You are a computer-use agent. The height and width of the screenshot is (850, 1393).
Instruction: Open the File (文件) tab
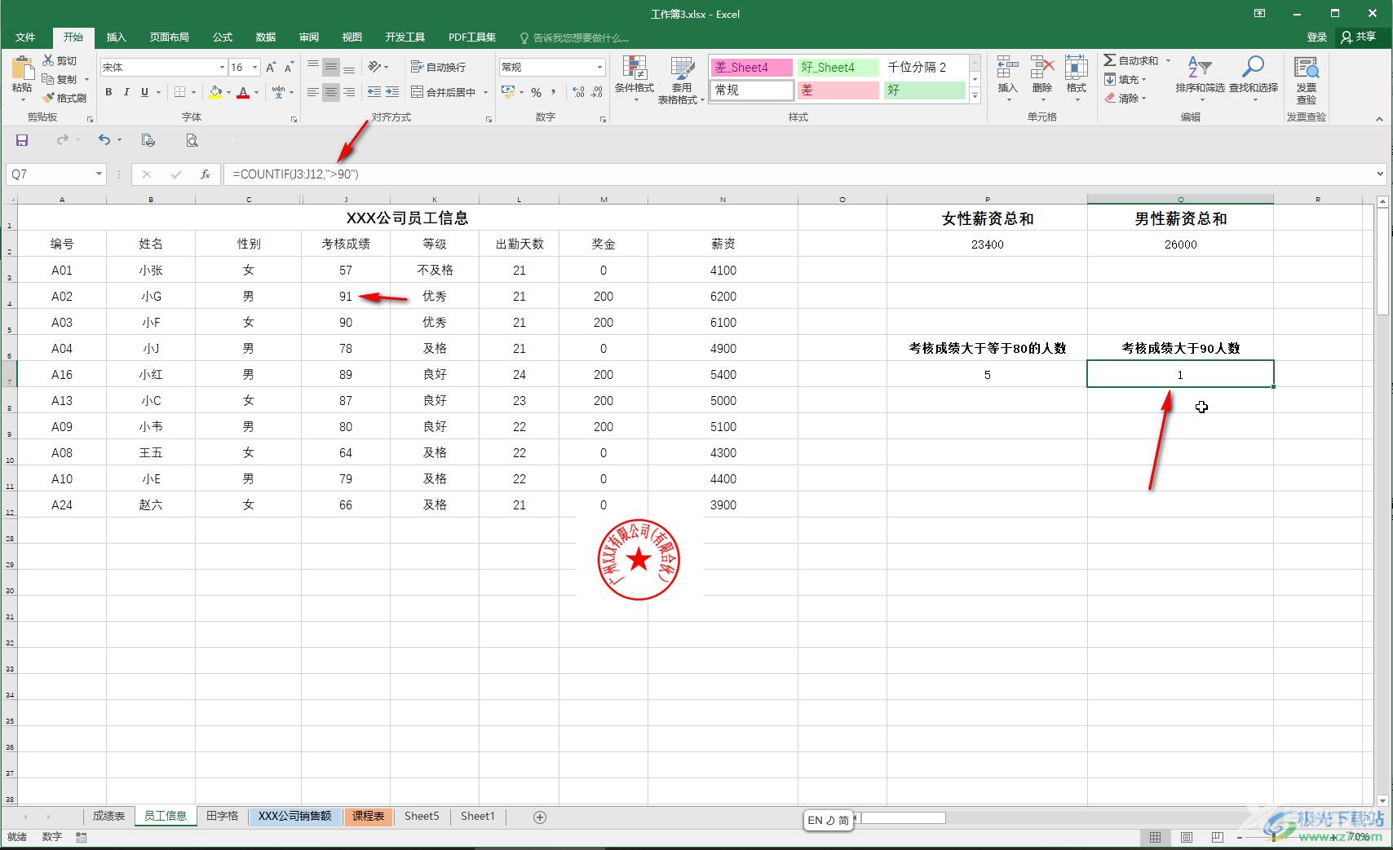[25, 37]
